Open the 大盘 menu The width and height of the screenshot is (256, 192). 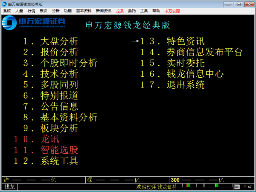[x=19, y=11]
